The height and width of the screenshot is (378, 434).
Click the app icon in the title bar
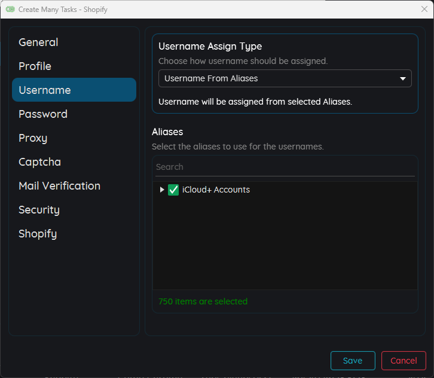(10, 10)
